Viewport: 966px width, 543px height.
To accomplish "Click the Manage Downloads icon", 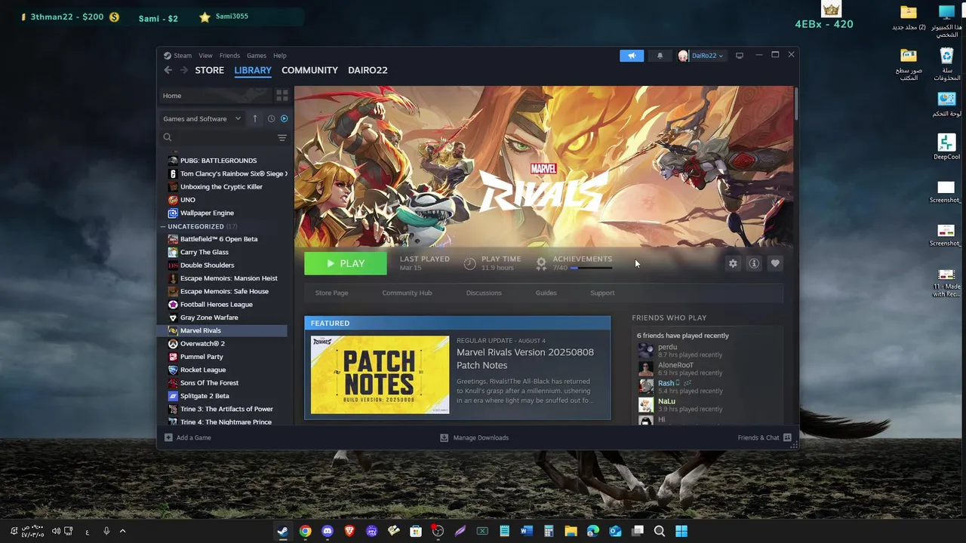I will tap(444, 437).
